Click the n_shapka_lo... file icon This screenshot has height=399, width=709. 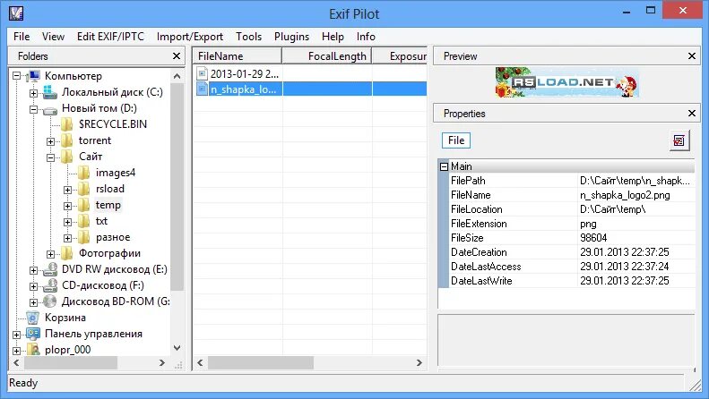tap(202, 89)
